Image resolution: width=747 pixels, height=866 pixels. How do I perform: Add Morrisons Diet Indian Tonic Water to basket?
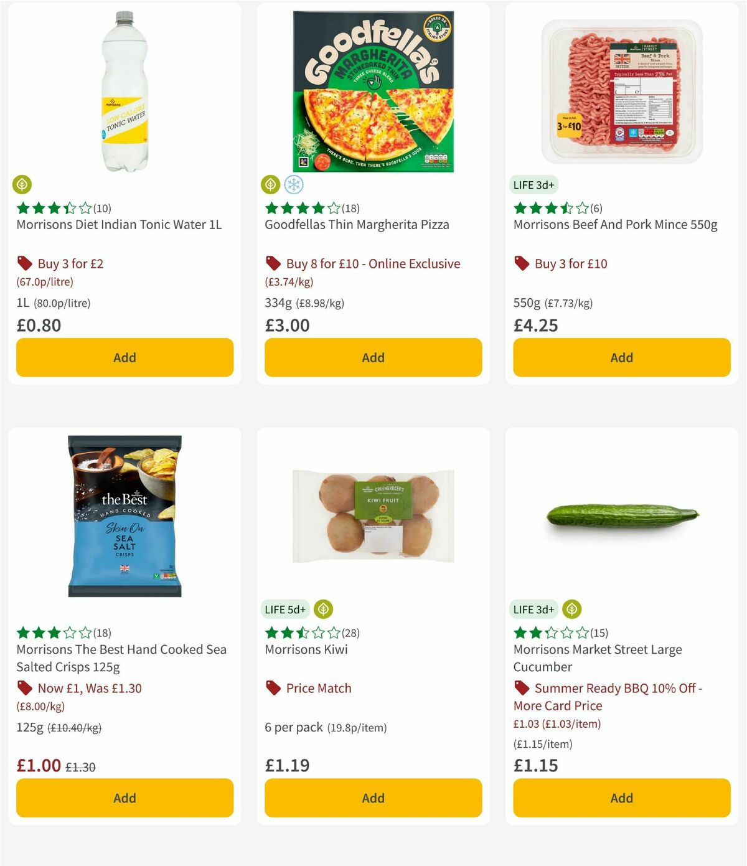[125, 357]
